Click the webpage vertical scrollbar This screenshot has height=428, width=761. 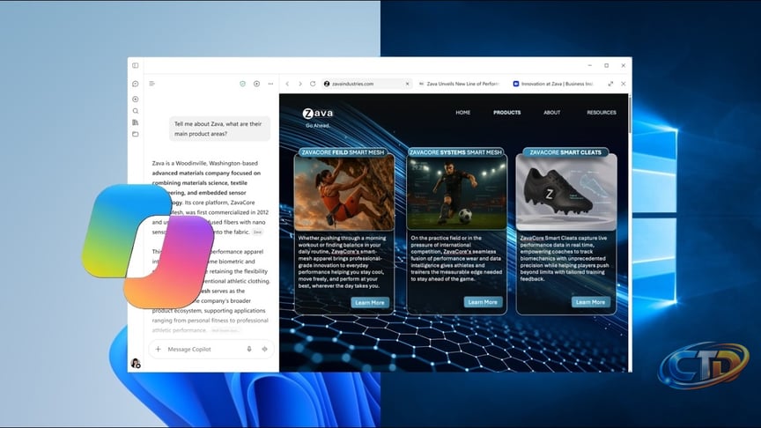pos(630,116)
